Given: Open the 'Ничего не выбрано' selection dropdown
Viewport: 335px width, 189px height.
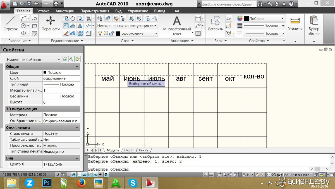Looking at the screenshot, I should (x=33, y=59).
